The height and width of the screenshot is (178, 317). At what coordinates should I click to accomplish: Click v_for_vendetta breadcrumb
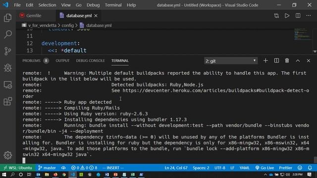pos(42,25)
